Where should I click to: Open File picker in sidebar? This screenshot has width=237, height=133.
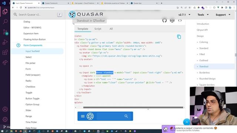coord(30,63)
